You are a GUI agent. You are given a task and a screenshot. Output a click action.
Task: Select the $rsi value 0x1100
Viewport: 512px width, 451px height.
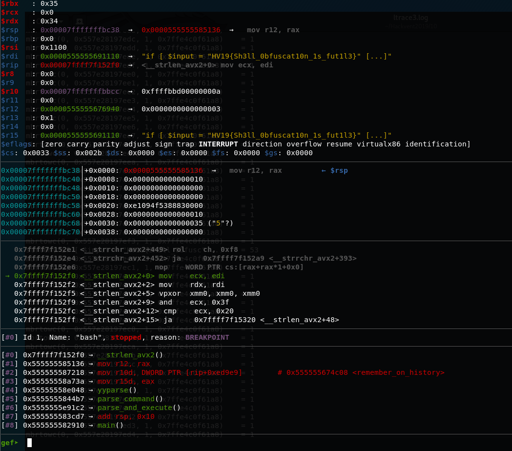point(54,48)
